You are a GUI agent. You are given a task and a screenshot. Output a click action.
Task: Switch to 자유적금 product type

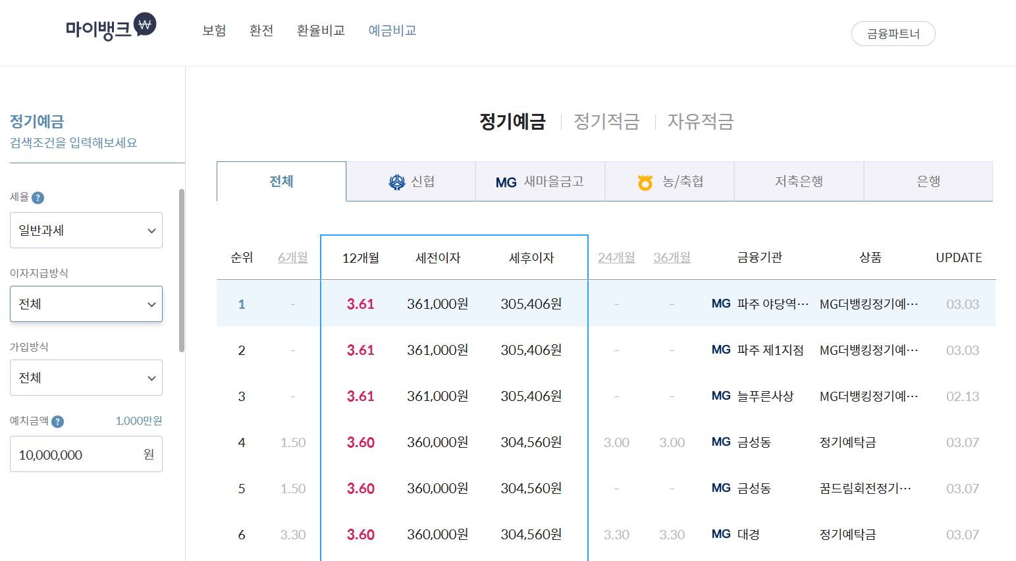click(x=701, y=121)
